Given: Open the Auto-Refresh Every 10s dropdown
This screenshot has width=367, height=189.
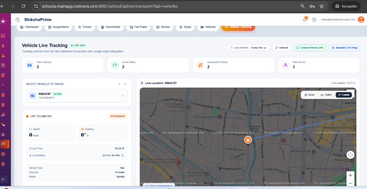Looking at the screenshot, I should 249,48.
